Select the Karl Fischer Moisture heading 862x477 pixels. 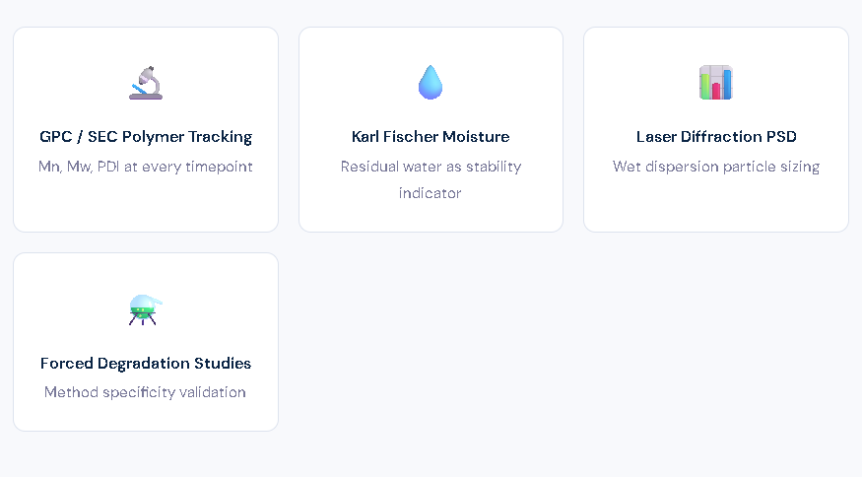(x=431, y=137)
